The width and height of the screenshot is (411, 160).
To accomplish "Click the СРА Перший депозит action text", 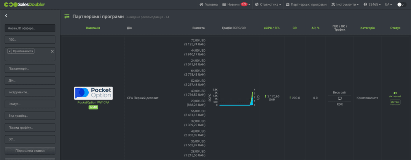I will coord(143,98).
